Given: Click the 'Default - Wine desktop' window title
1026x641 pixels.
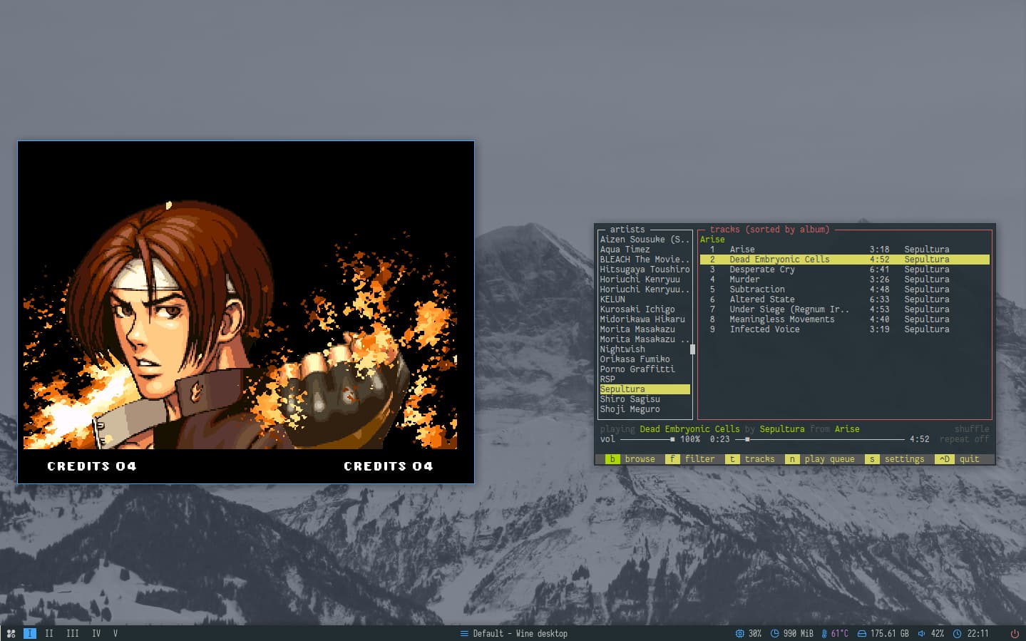Looking at the screenshot, I should pyautogui.click(x=520, y=633).
